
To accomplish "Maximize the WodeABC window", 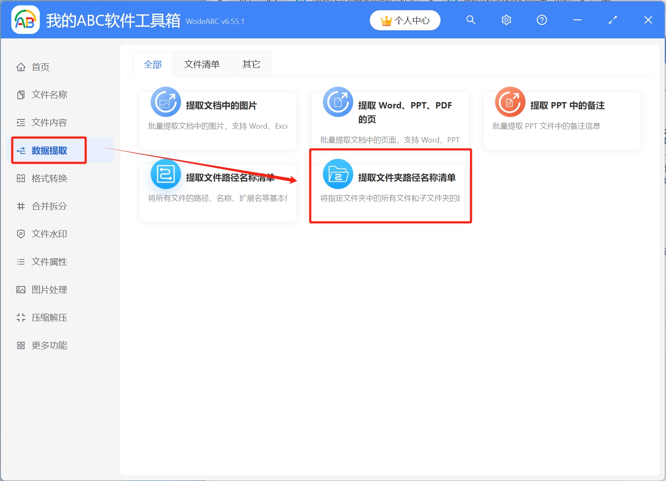I will click(x=613, y=20).
